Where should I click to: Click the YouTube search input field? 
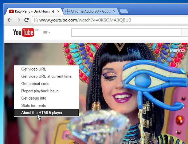point(126,32)
